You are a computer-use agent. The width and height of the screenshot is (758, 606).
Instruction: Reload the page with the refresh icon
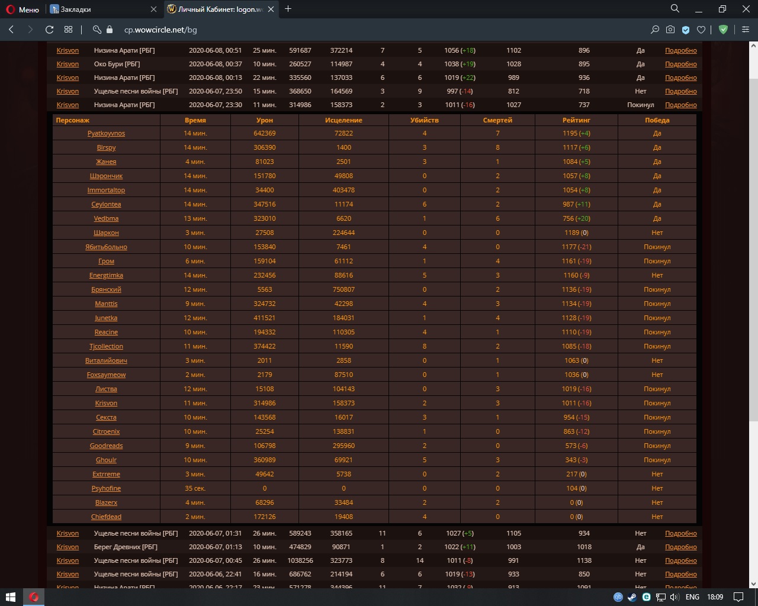(x=50, y=30)
